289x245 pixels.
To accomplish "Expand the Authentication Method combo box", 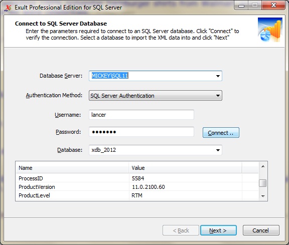I will 156,96.
